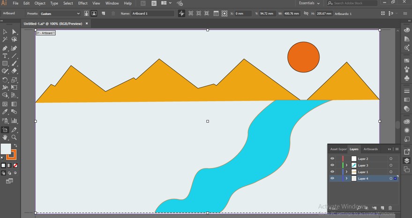The image size is (412, 218).
Task: Select the Lasso tool
Action: [x=14, y=39]
